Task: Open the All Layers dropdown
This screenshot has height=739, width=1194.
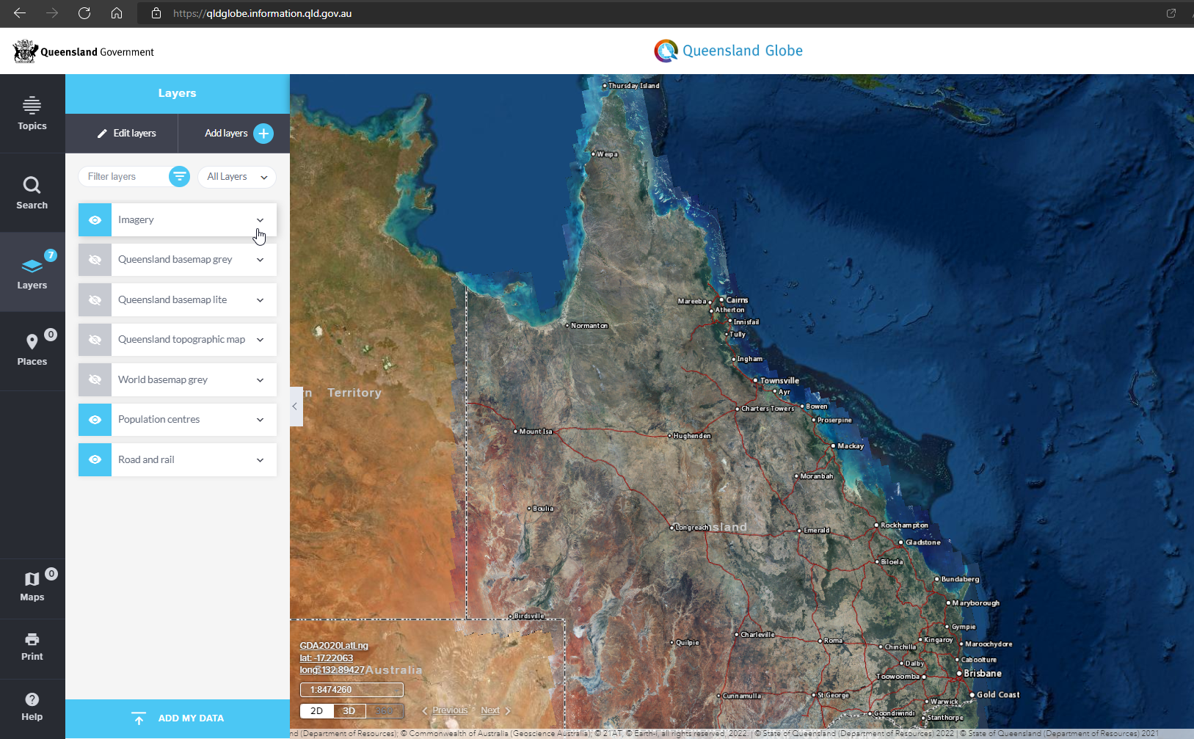Action: tap(236, 176)
